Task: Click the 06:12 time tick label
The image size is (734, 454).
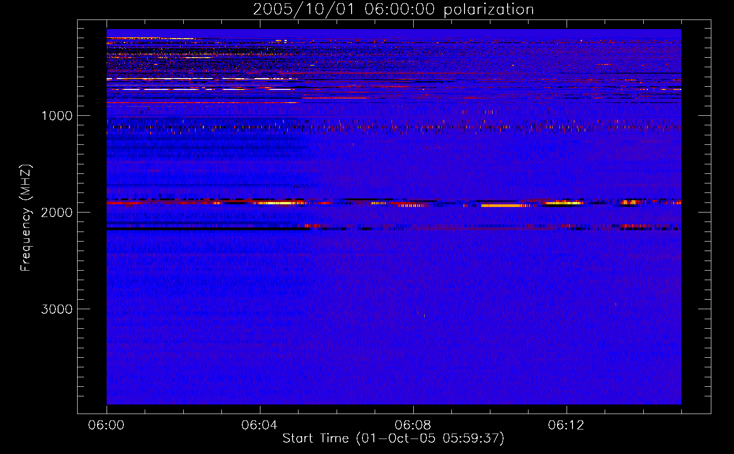Action: 566,425
